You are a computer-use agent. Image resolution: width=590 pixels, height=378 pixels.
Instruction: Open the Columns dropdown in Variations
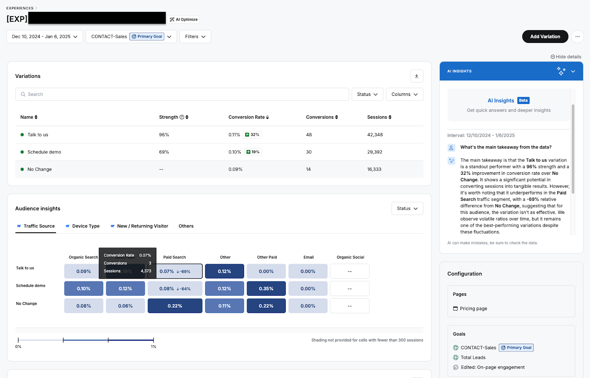click(x=404, y=94)
